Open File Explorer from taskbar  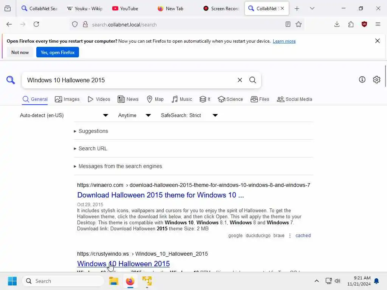point(114,281)
